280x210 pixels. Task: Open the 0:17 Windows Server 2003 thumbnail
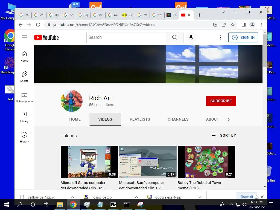(148, 162)
